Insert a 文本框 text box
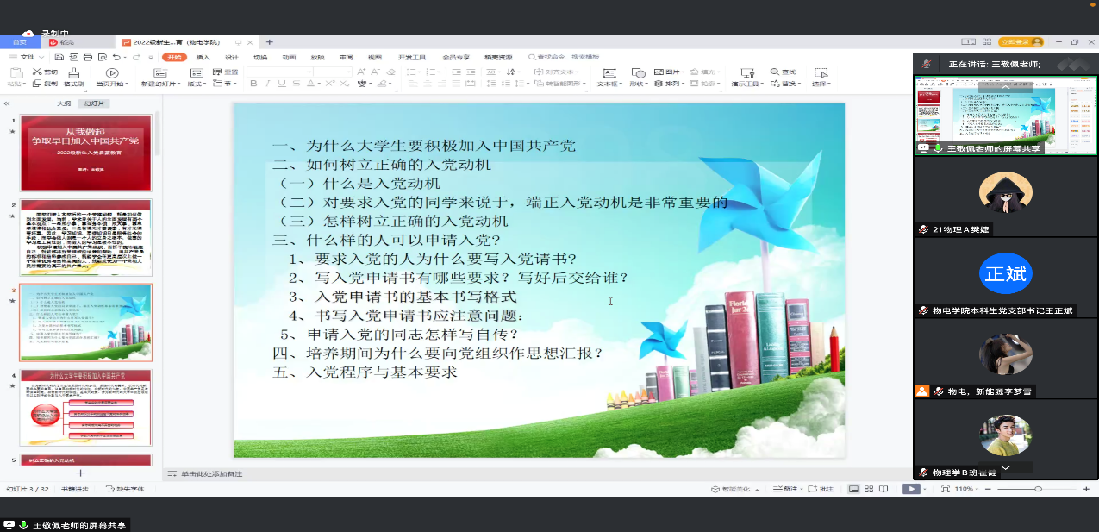Image resolution: width=1099 pixels, height=532 pixels. click(x=609, y=73)
